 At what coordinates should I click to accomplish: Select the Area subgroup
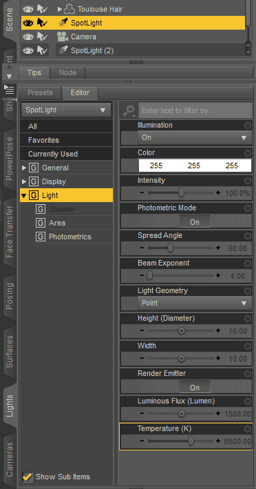(57, 223)
